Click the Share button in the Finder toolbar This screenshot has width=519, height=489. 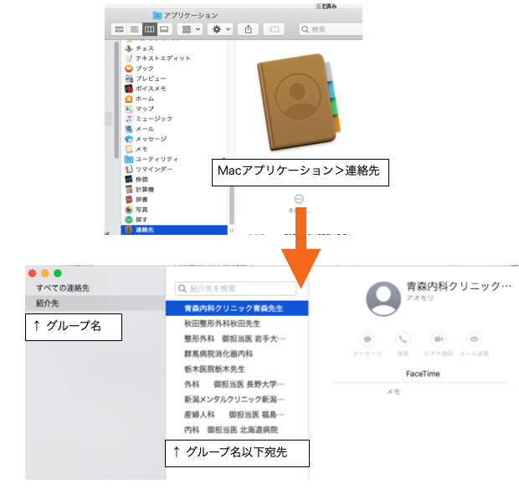[x=249, y=29]
